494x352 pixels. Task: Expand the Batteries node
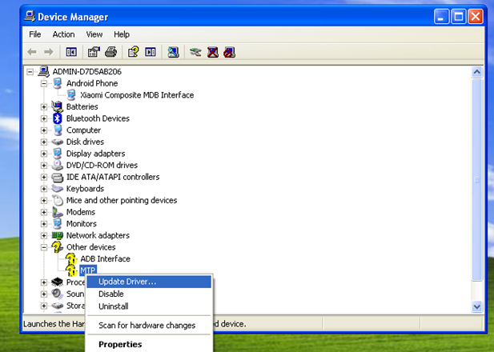44,107
